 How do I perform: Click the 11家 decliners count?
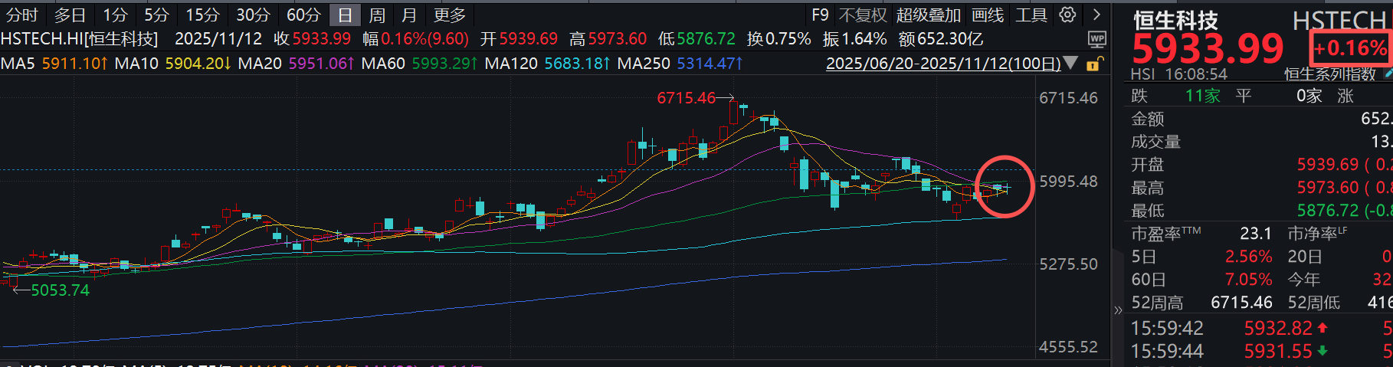[x=1202, y=96]
